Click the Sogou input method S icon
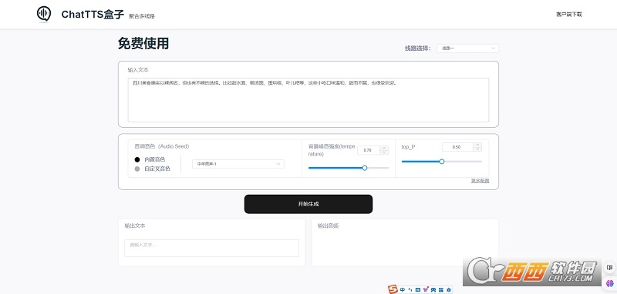 click(x=393, y=289)
